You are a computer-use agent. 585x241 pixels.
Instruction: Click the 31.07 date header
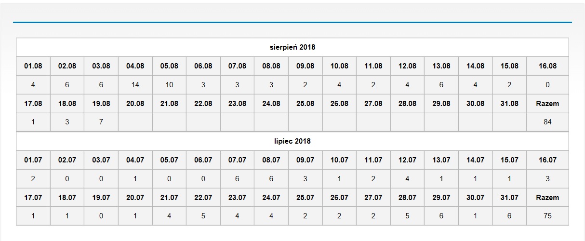click(x=509, y=198)
